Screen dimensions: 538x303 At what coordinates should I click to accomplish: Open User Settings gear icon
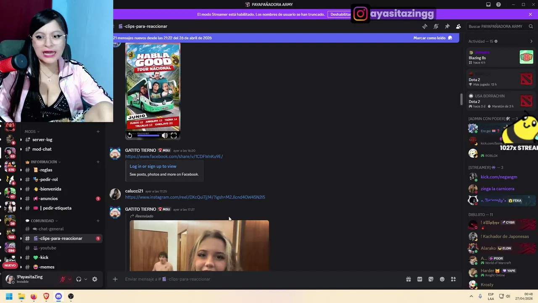click(95, 279)
